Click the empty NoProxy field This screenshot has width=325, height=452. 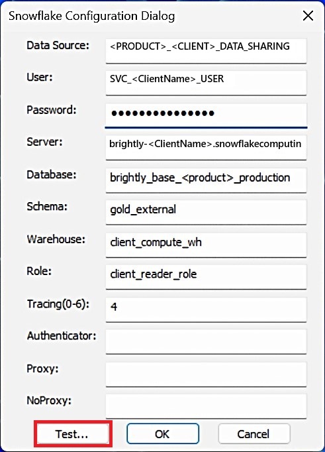206,406
